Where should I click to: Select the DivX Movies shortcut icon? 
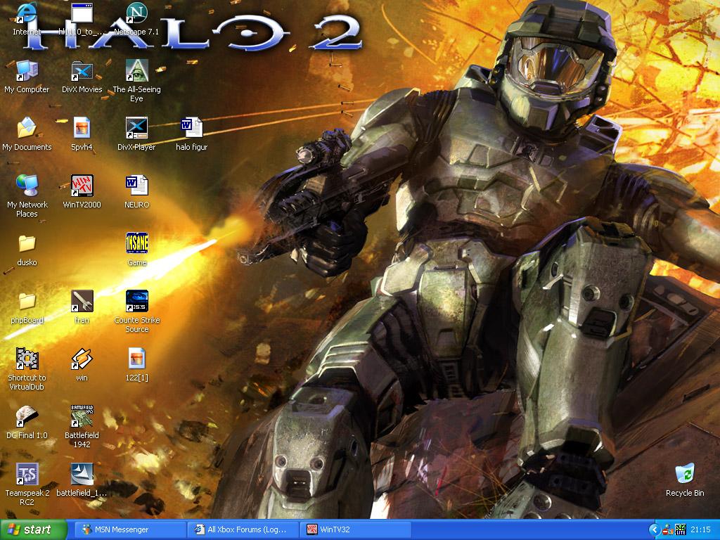[82, 71]
